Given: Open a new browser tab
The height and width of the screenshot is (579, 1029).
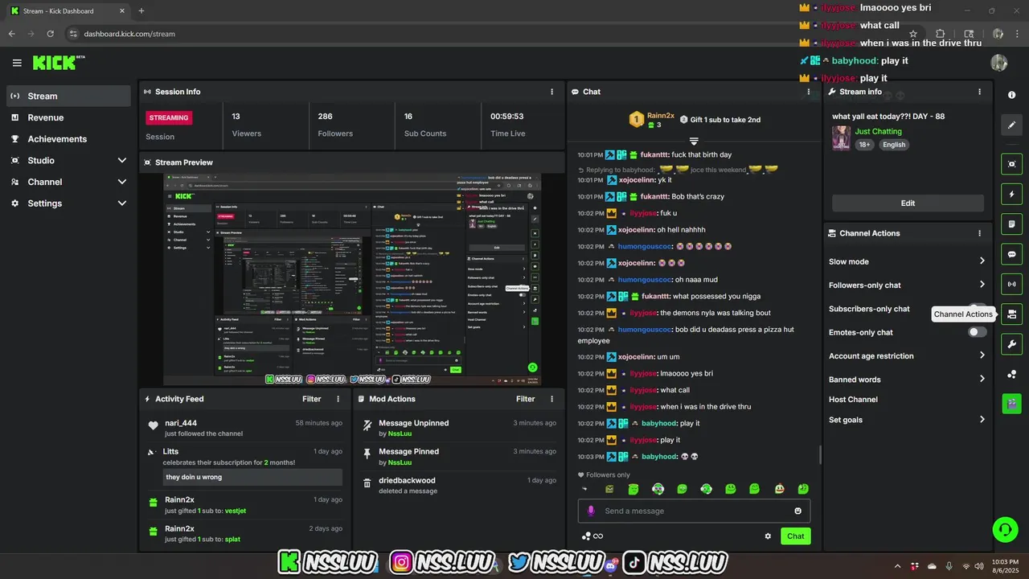Looking at the screenshot, I should pos(141,11).
